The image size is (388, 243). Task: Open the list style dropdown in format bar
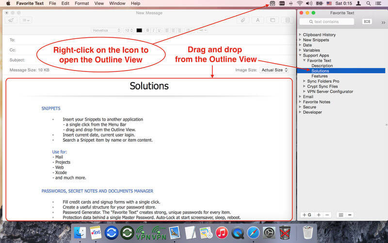click(x=190, y=30)
